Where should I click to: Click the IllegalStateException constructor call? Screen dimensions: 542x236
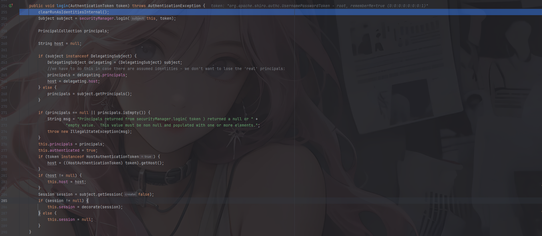point(94,131)
